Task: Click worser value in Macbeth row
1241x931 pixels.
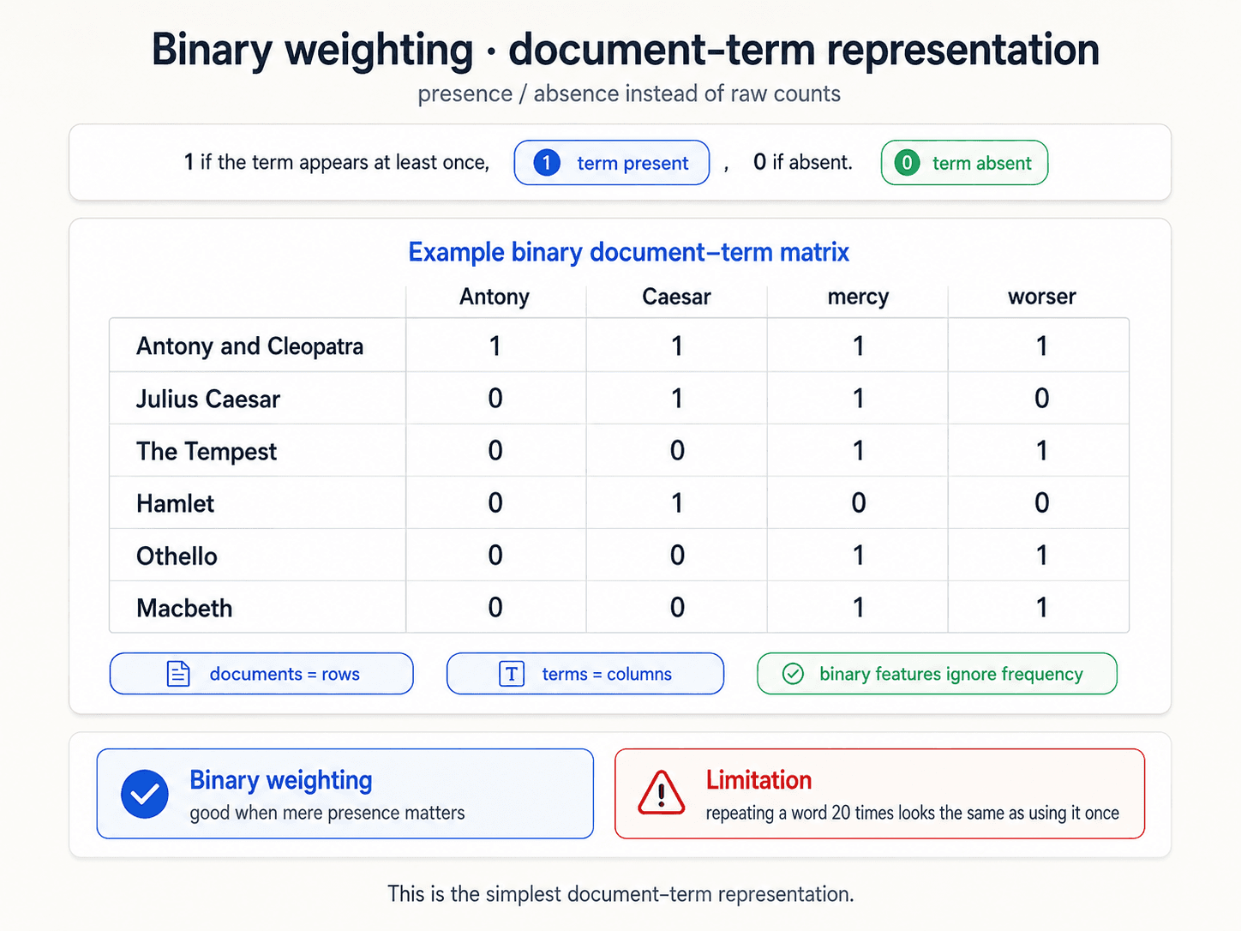Action: tap(1041, 608)
